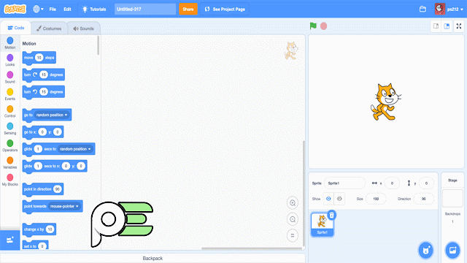Edit the sprite x position field
The width and height of the screenshot is (467, 263).
pyautogui.click(x=392, y=183)
